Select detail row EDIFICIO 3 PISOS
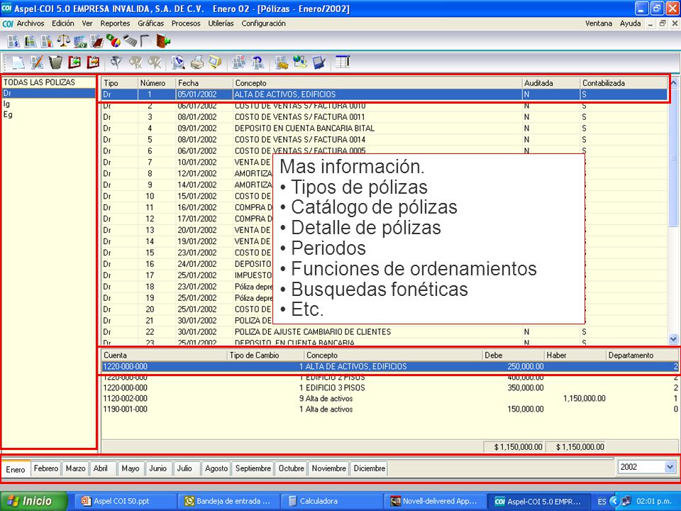The width and height of the screenshot is (681, 511). click(390, 388)
